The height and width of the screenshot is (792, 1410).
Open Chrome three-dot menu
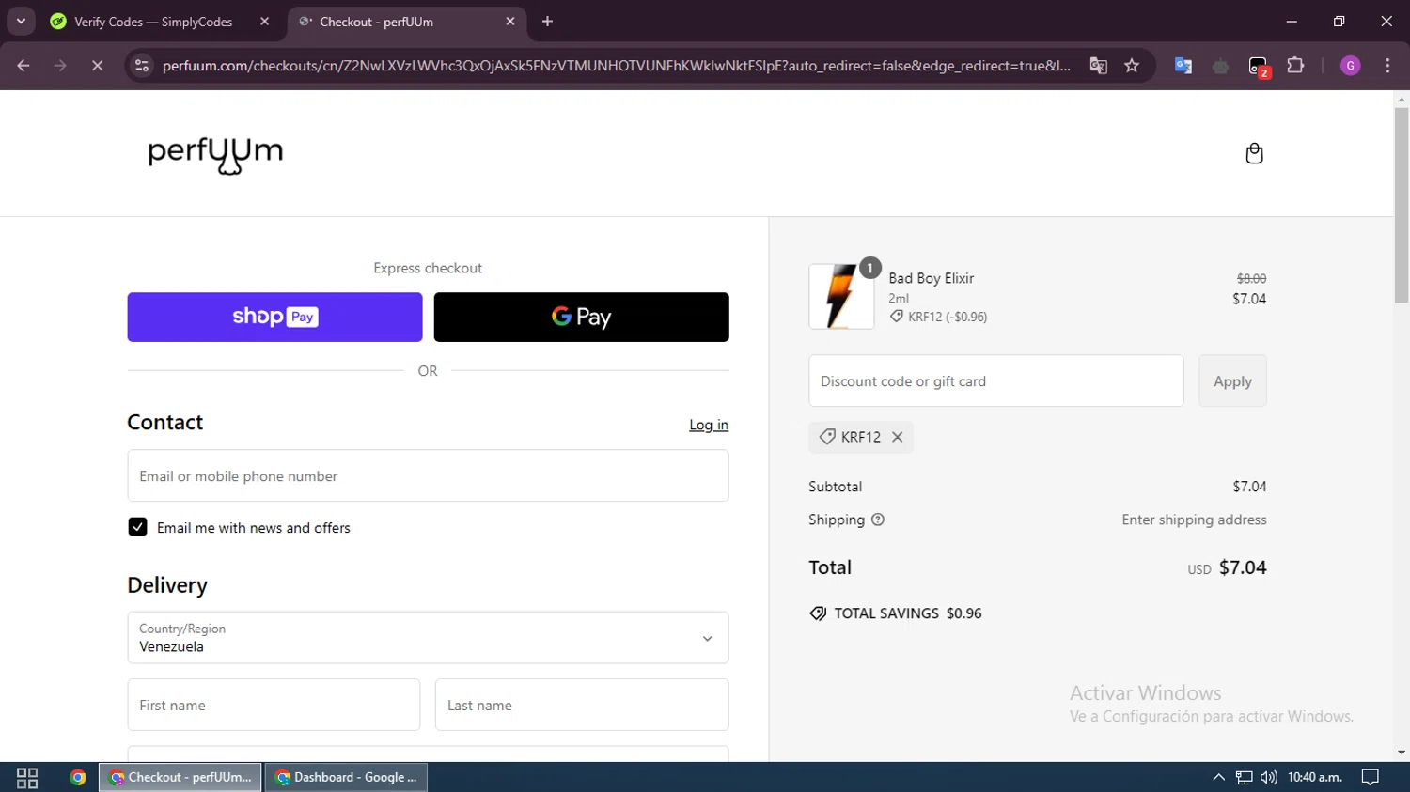[1387, 66]
